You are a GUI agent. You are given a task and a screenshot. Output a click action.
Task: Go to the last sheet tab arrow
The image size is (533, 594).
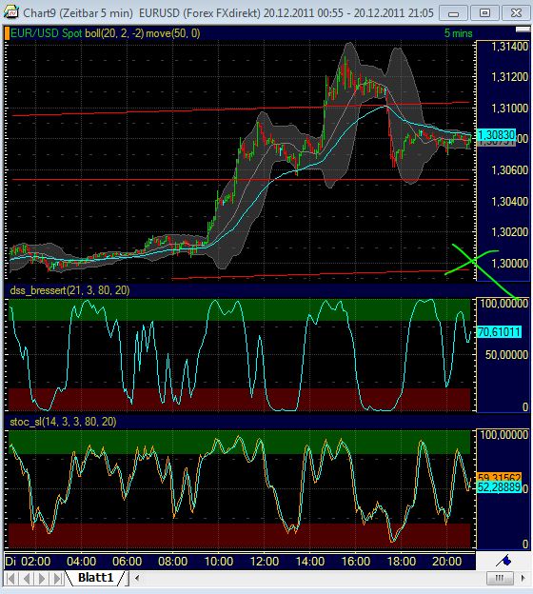tap(57, 579)
